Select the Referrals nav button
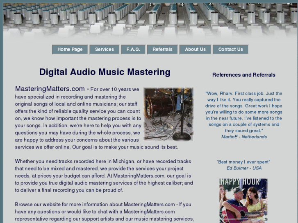Viewport: 298px width, 223px height. point(162,50)
